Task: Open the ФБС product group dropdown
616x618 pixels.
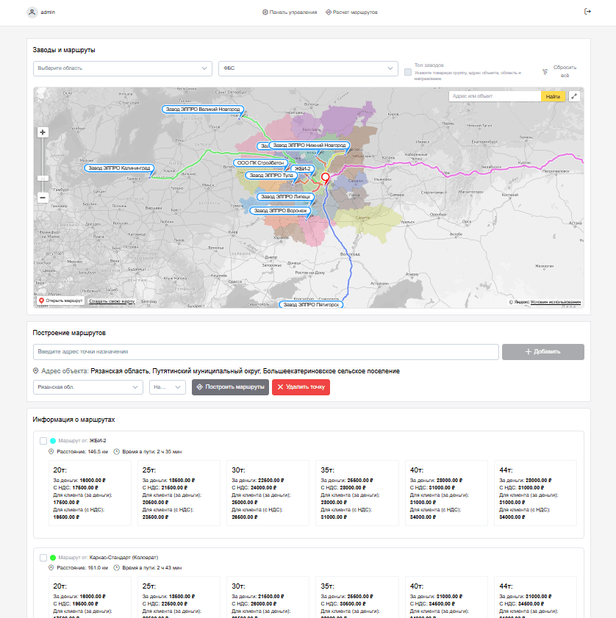Action: coord(308,68)
